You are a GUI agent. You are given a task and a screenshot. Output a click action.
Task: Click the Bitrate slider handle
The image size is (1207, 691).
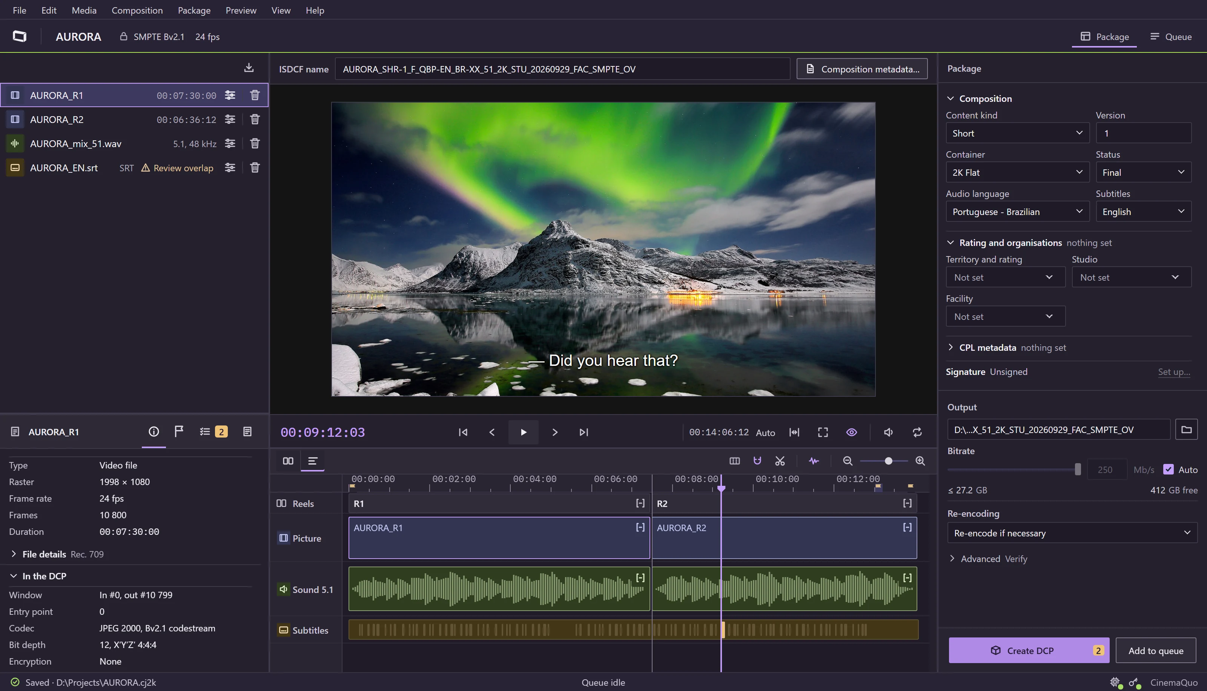[x=1078, y=469]
